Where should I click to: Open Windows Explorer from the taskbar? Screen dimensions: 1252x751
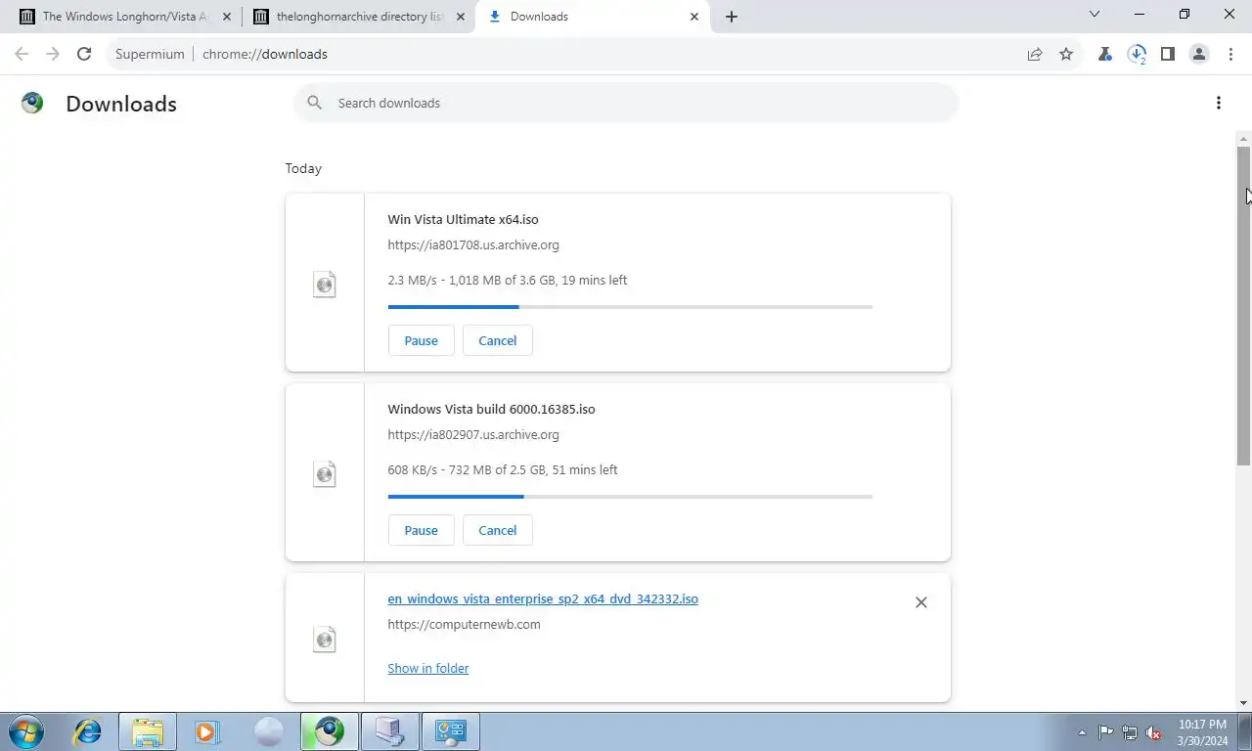(x=148, y=731)
